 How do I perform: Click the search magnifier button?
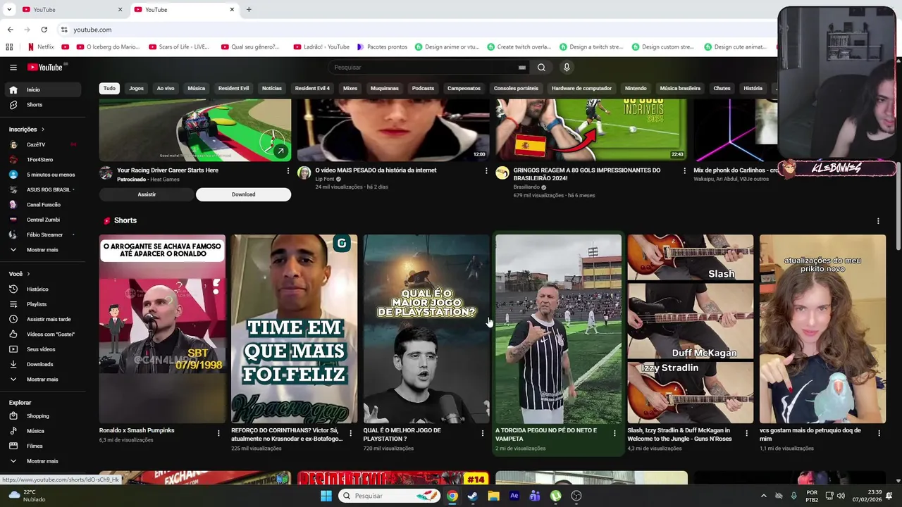tap(541, 68)
